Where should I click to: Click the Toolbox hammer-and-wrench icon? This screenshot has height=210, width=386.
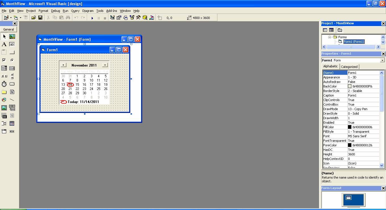(x=139, y=18)
